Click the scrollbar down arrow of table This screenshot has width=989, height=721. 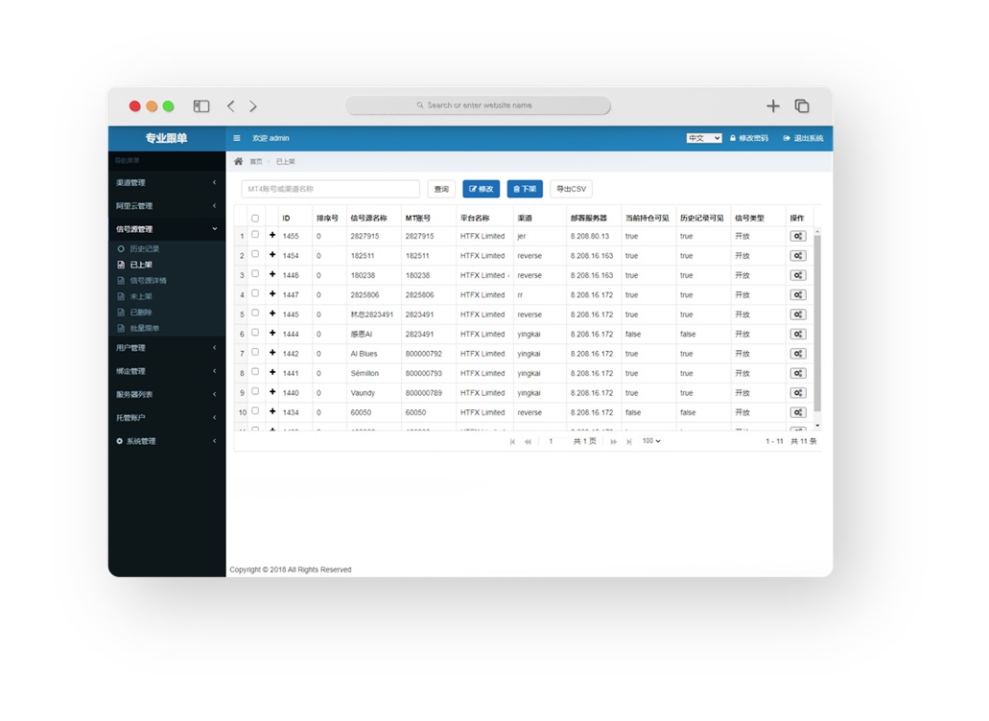point(817,426)
